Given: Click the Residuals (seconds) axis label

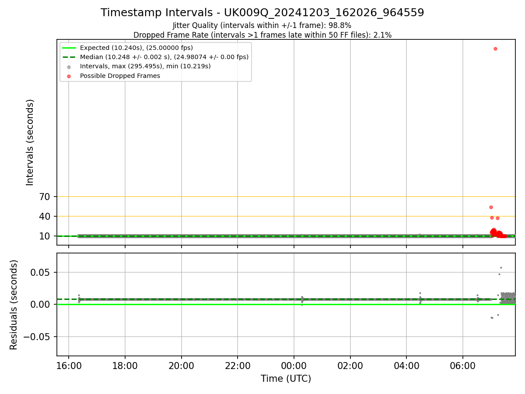Looking at the screenshot, I should pos(14,305).
